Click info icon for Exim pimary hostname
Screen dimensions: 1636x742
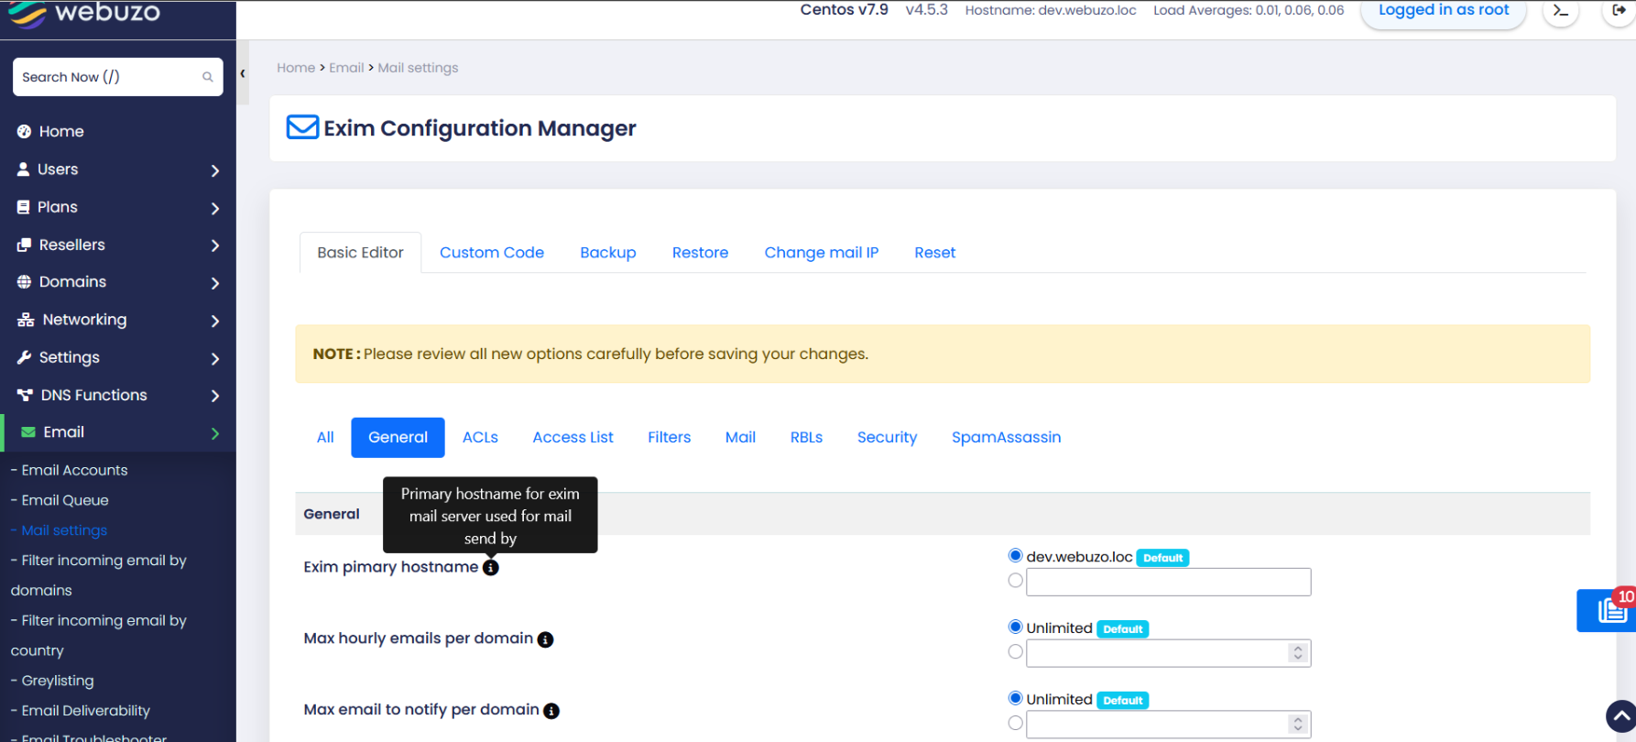click(491, 568)
